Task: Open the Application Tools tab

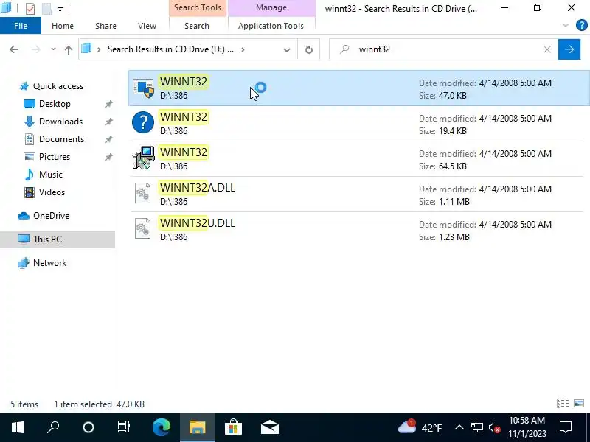Action: pos(271,26)
